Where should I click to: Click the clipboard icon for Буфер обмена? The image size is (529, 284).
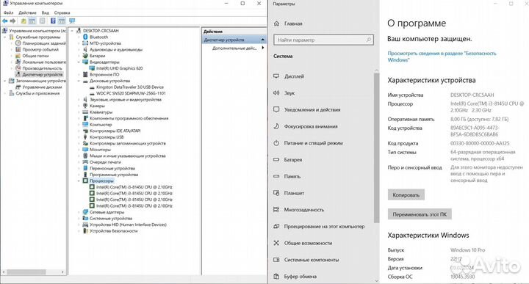click(x=276, y=276)
